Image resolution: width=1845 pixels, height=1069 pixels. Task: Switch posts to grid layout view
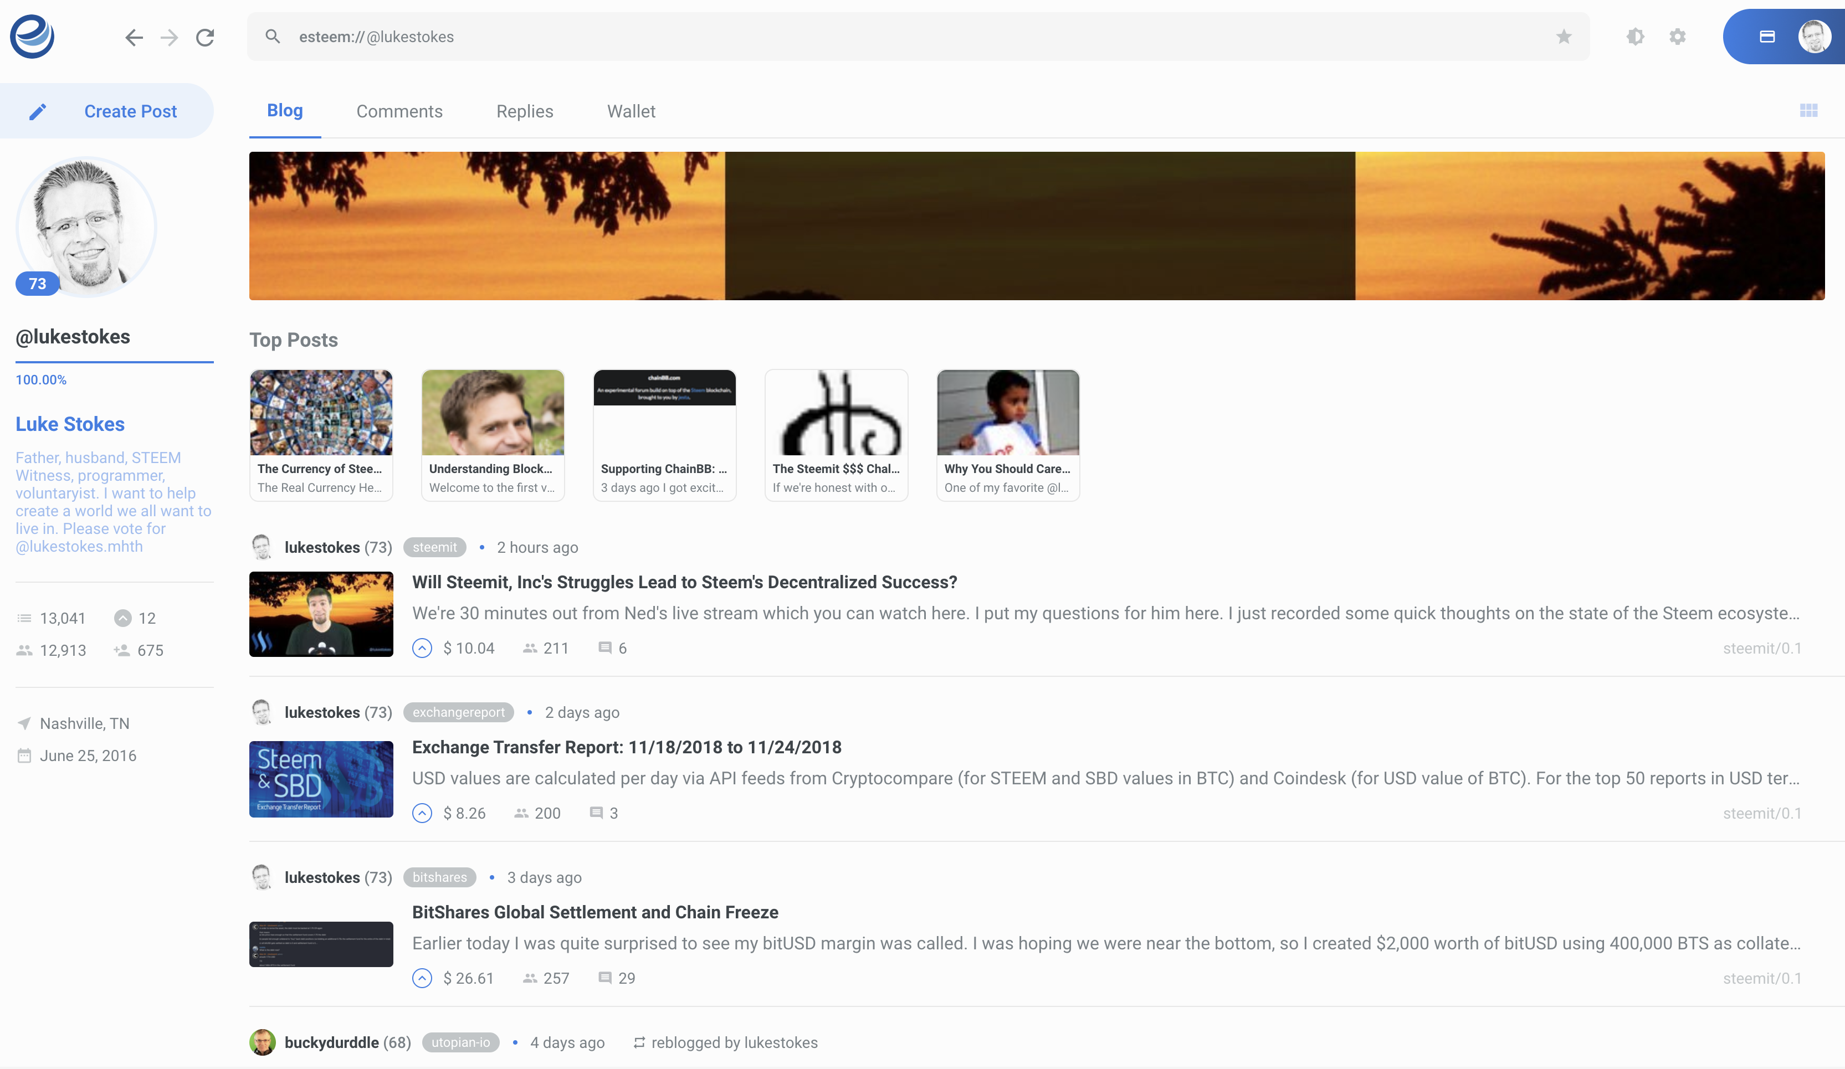[x=1810, y=110]
